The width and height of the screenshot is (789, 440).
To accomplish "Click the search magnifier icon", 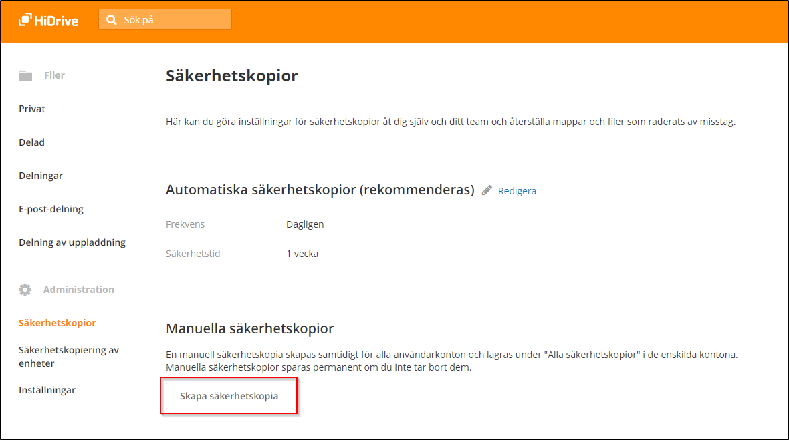I will pyautogui.click(x=111, y=20).
